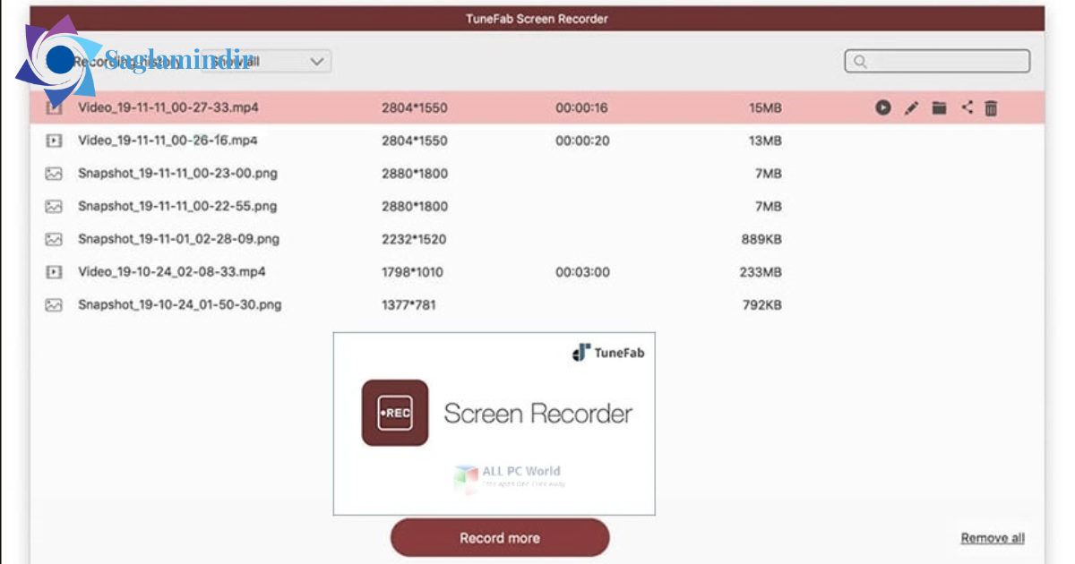Select file Video_19-11-11_00-27-33.mp4
Image resolution: width=1075 pixels, height=564 pixels.
(x=168, y=107)
